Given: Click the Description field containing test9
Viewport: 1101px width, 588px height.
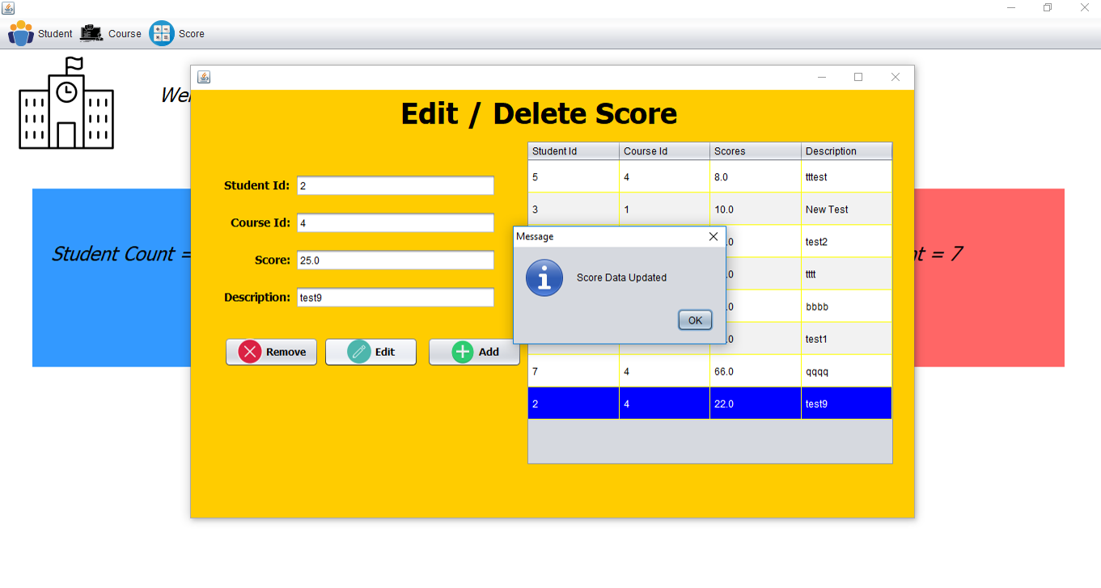Looking at the screenshot, I should click(x=395, y=297).
